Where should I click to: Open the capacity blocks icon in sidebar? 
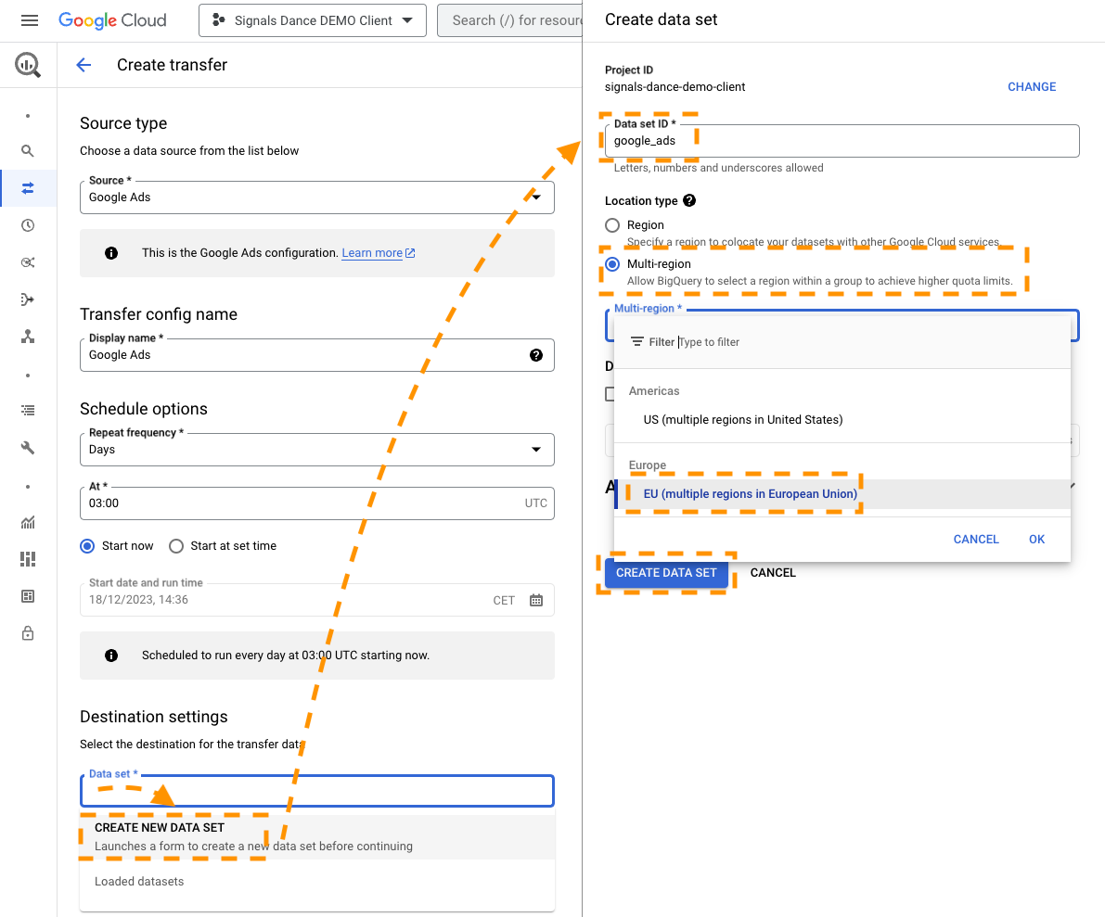coord(28,559)
